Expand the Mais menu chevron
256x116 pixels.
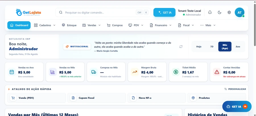[x=214, y=25]
